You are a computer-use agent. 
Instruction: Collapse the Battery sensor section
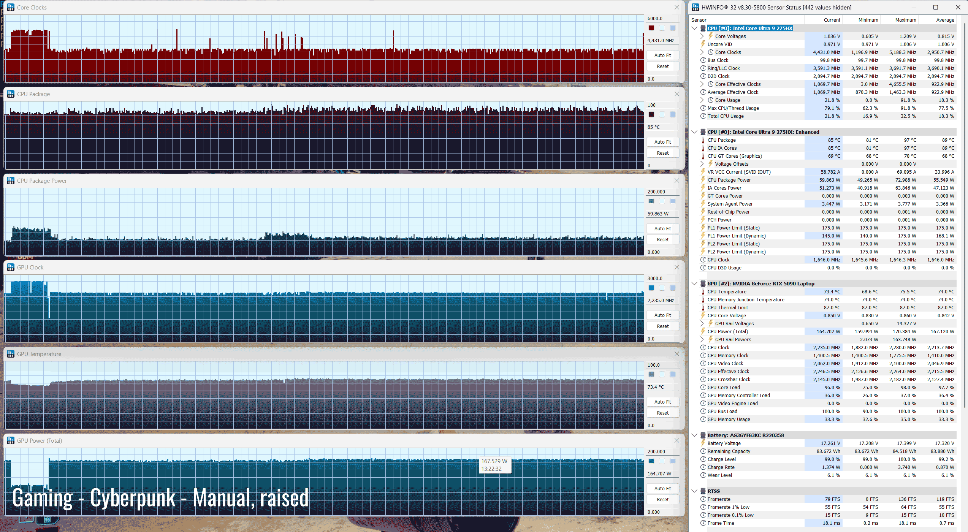coord(694,435)
